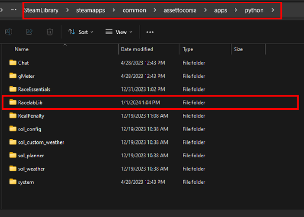Click the Chat folder icon
The height and width of the screenshot is (217, 304).
[x=13, y=63]
